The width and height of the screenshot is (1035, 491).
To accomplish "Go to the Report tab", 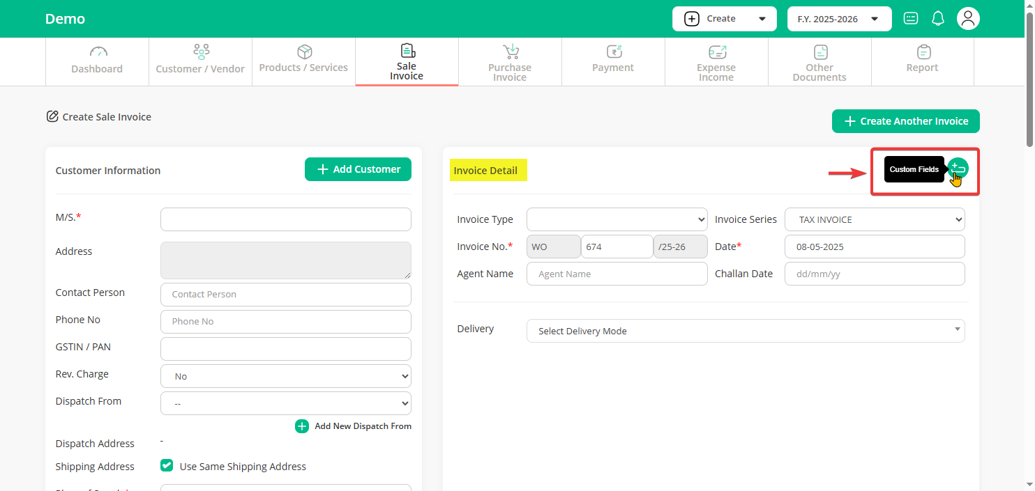I will [x=922, y=62].
